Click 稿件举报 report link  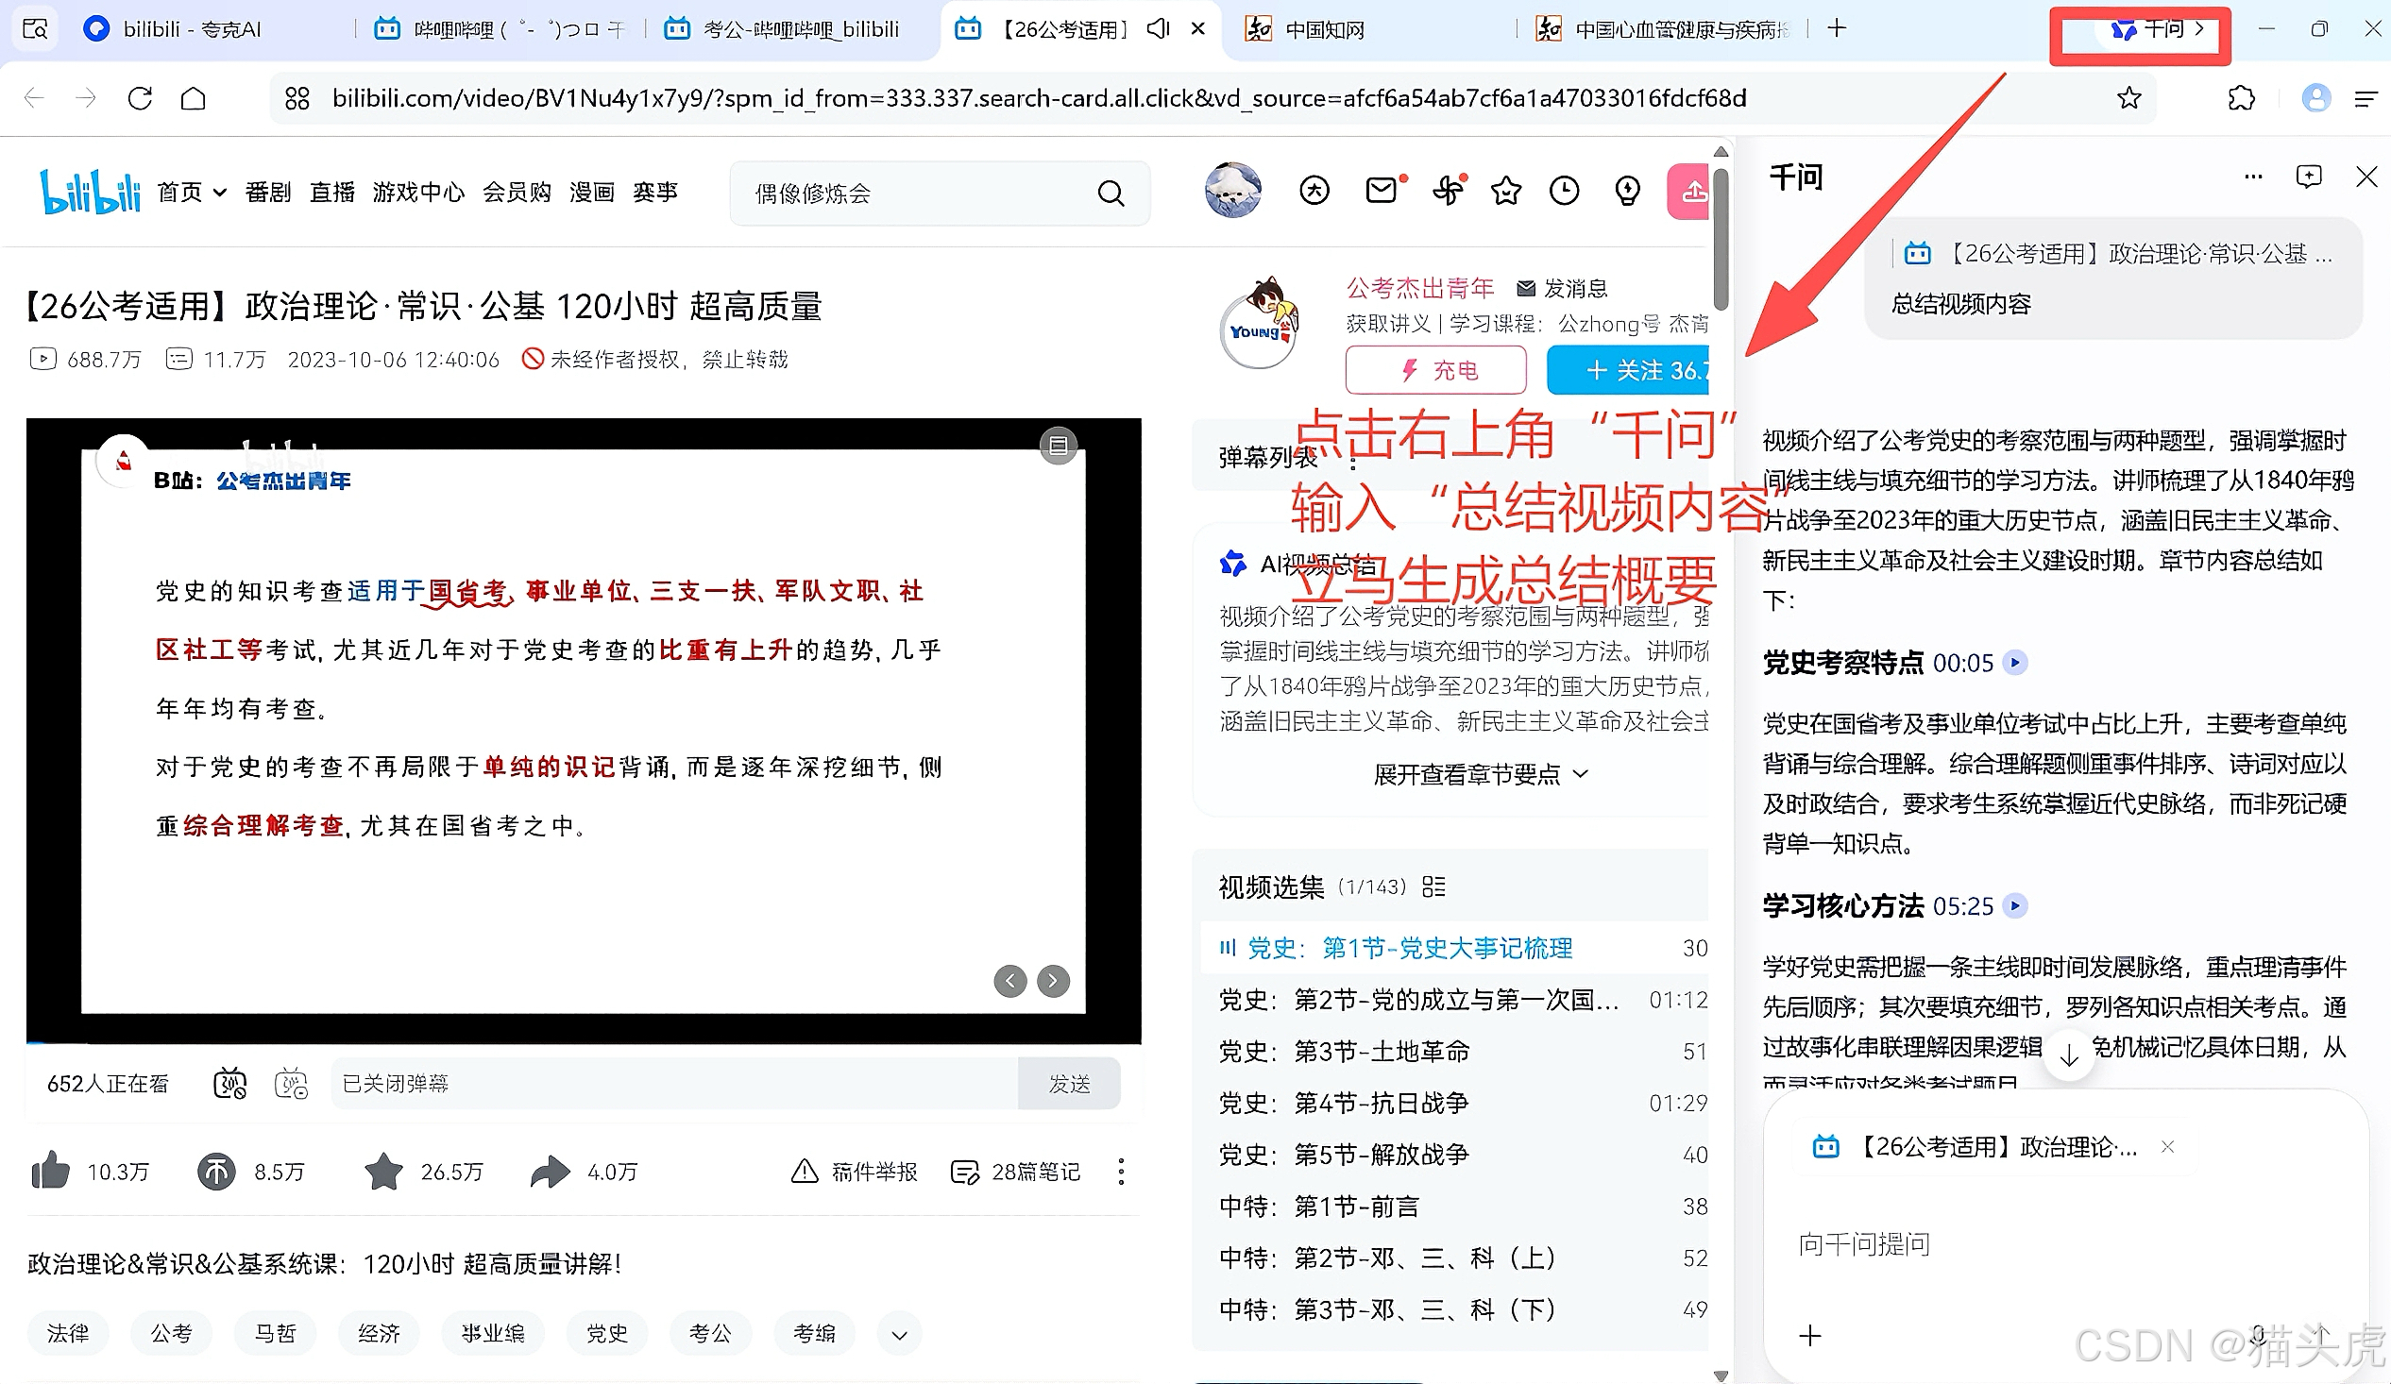click(x=854, y=1172)
